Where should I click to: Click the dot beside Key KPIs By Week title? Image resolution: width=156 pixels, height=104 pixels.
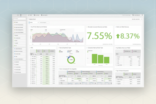click(x=30, y=27)
